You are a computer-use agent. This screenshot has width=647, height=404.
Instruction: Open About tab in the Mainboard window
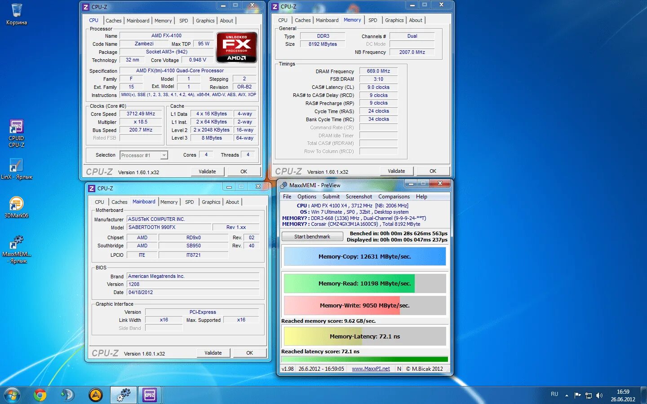click(232, 202)
